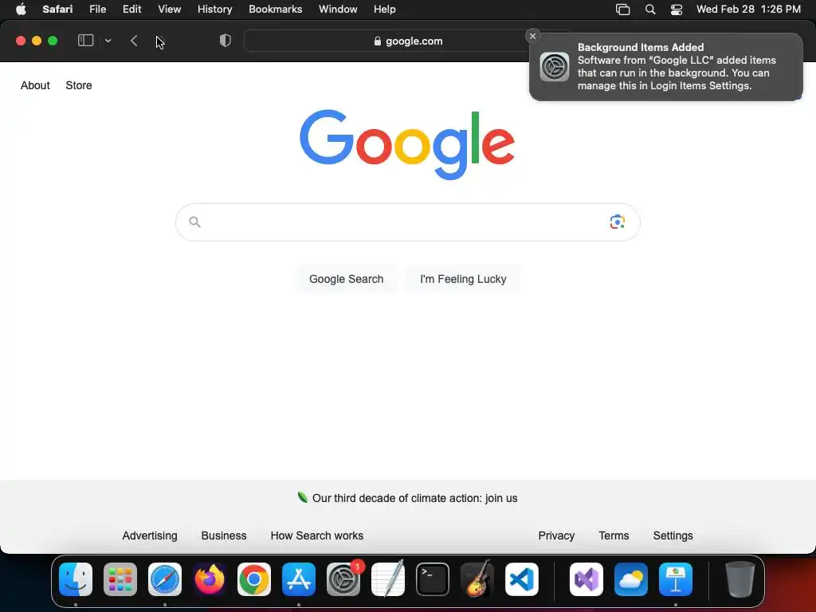
Task: Click the Google Search button
Action: click(346, 279)
